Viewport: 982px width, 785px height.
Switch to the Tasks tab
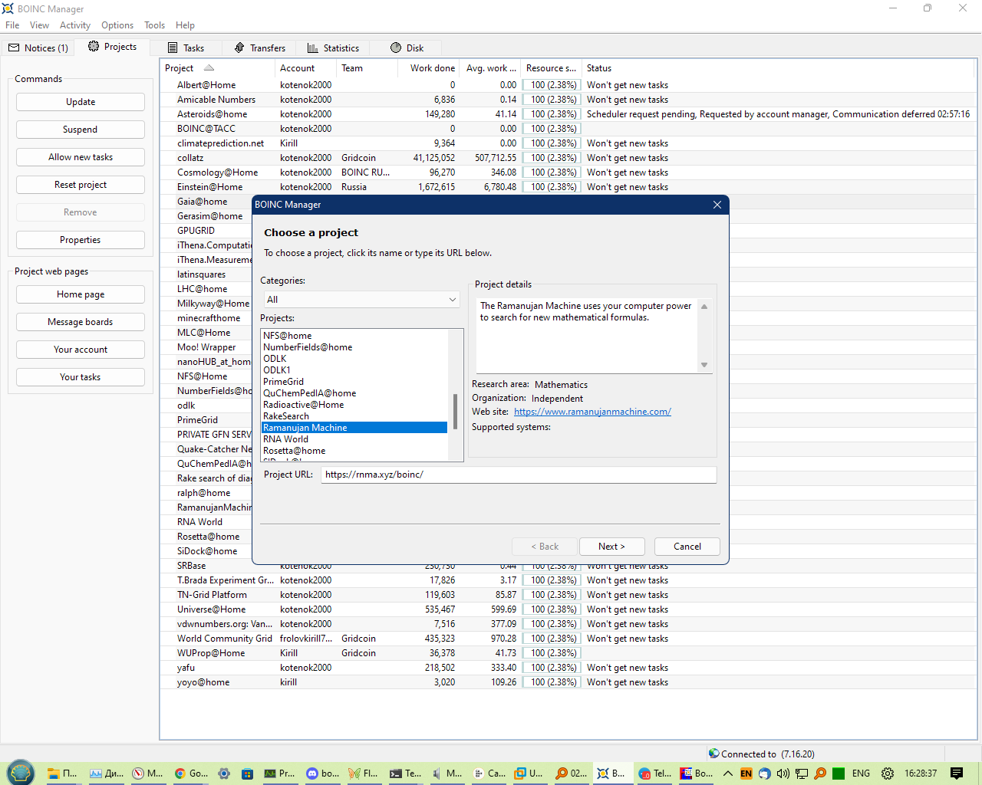[186, 48]
